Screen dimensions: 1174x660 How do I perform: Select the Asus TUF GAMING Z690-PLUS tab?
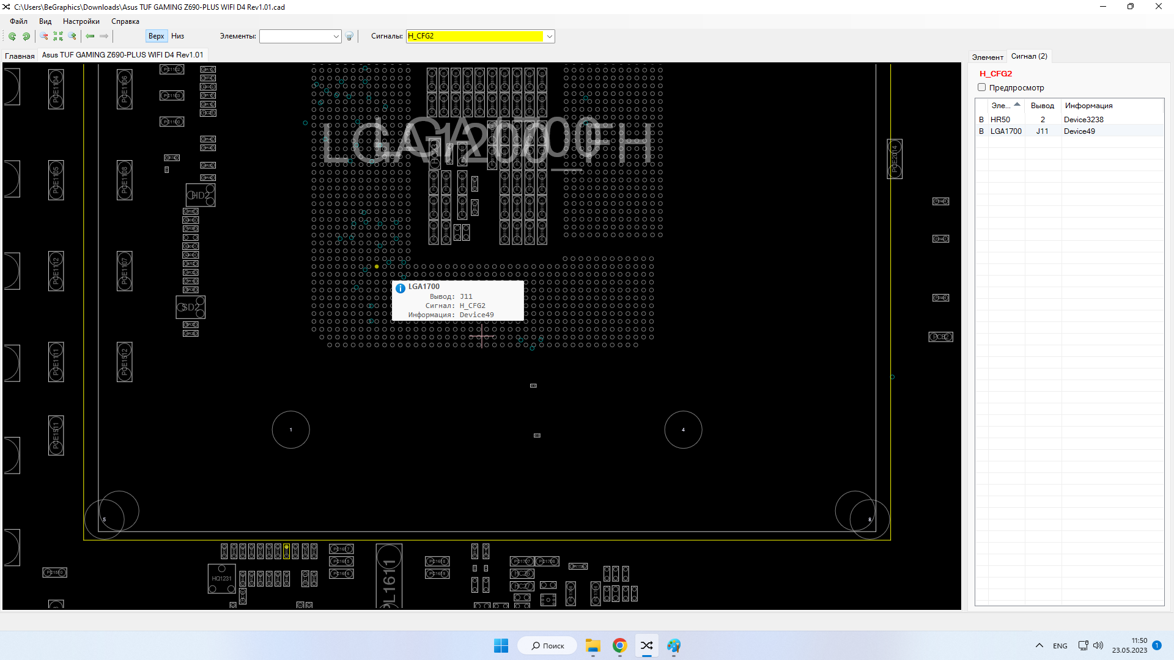122,55
